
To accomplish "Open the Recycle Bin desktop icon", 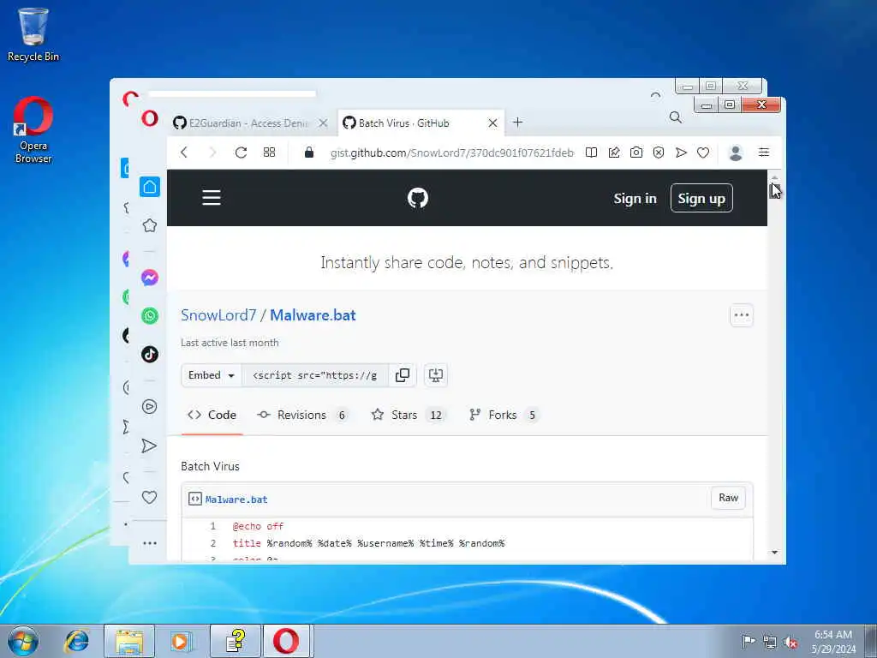I will pos(33,34).
